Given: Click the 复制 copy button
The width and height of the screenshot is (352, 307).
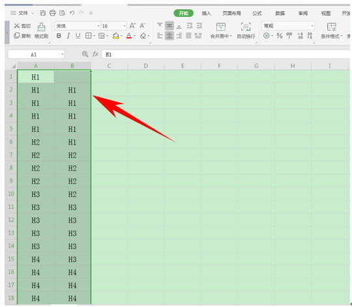Looking at the screenshot, I should (22, 36).
